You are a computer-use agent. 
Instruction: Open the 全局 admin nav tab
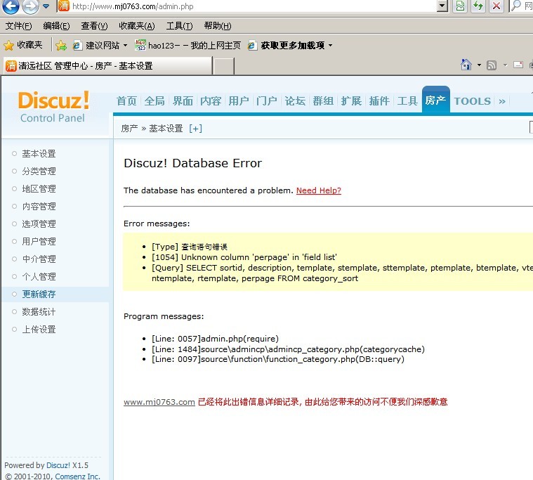point(154,100)
